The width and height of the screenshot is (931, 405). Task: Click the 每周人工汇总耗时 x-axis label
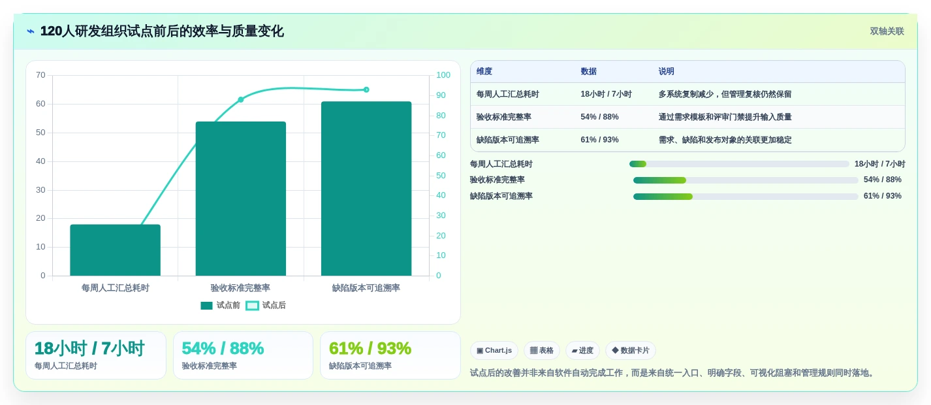point(116,288)
